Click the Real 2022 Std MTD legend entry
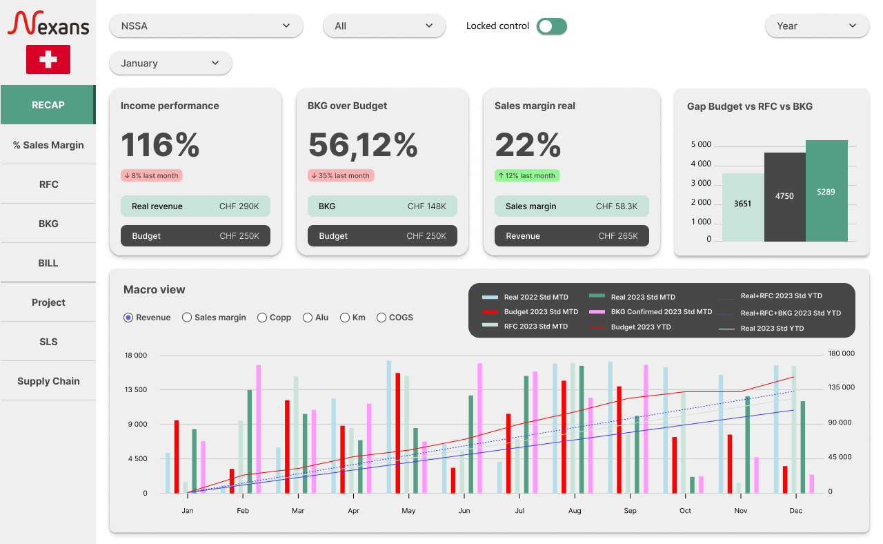Screen dimensions: 883x544 [525, 298]
